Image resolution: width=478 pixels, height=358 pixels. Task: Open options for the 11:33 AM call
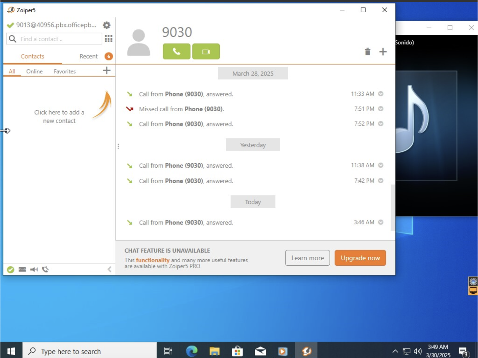(381, 94)
